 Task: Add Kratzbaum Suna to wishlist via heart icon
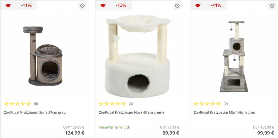point(82,6)
